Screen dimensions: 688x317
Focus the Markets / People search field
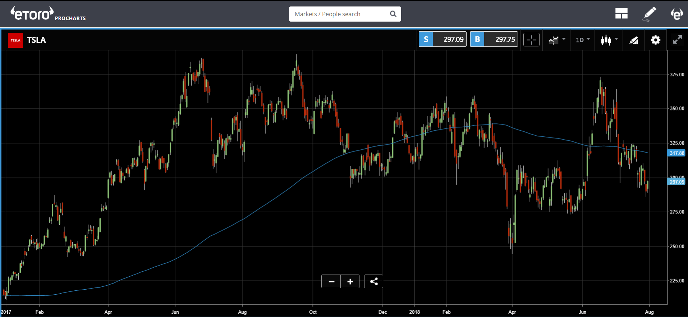coord(345,14)
